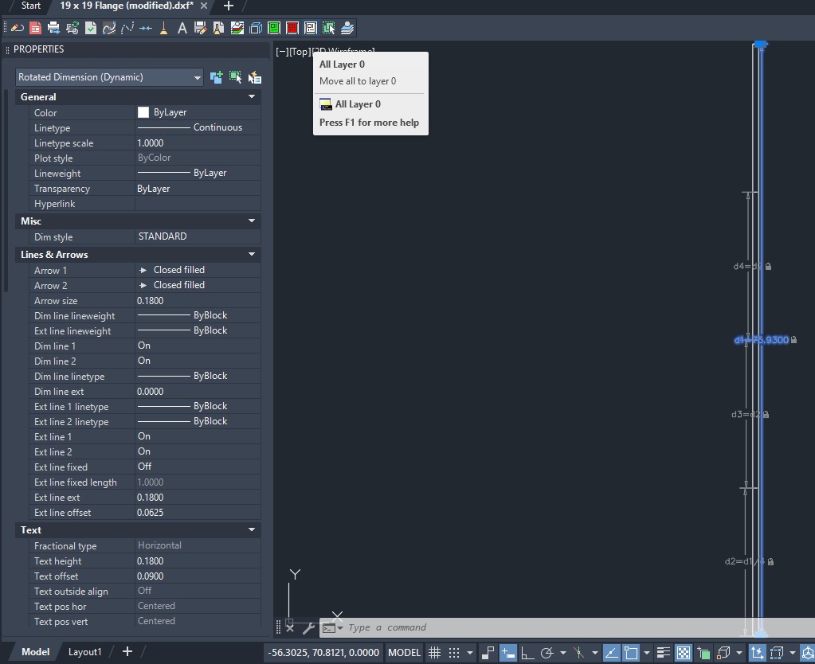Click the Purge (brush) toolbar icon
This screenshot has height=664, width=815.
pyautogui.click(x=164, y=27)
